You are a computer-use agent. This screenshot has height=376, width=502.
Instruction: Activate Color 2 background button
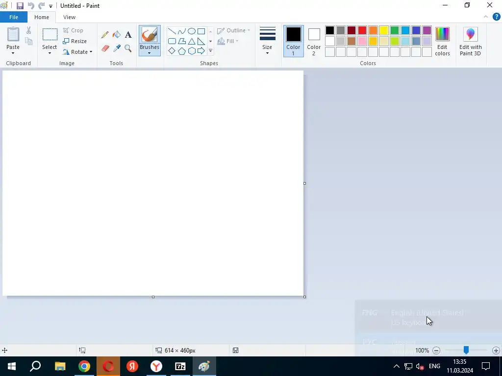point(314,41)
